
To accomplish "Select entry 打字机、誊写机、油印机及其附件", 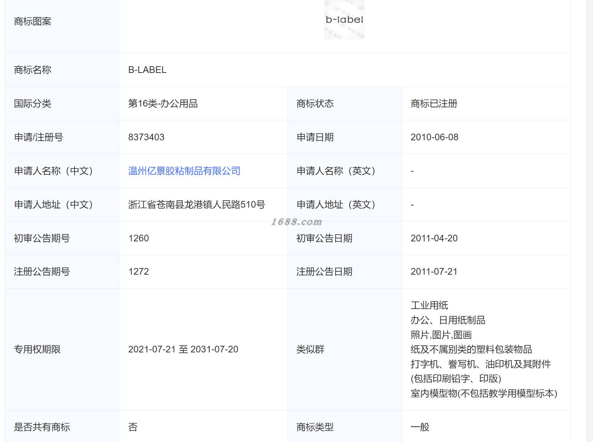I will (x=481, y=364).
